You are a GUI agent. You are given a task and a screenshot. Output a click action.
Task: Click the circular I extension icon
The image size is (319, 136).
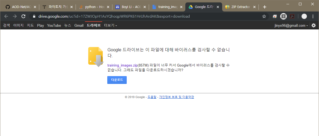(x=283, y=16)
